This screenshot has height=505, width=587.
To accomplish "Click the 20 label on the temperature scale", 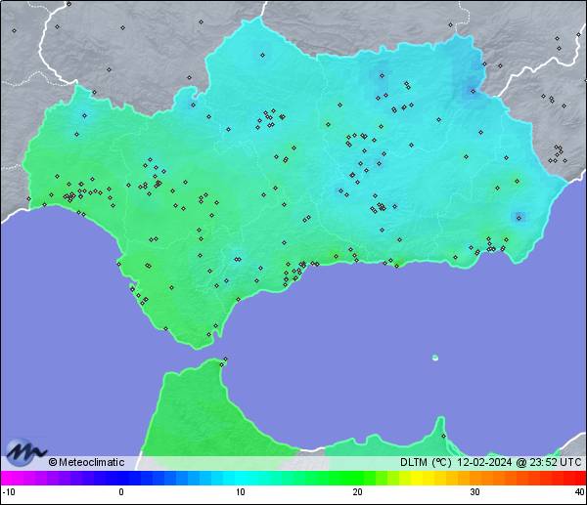I will point(357,491).
